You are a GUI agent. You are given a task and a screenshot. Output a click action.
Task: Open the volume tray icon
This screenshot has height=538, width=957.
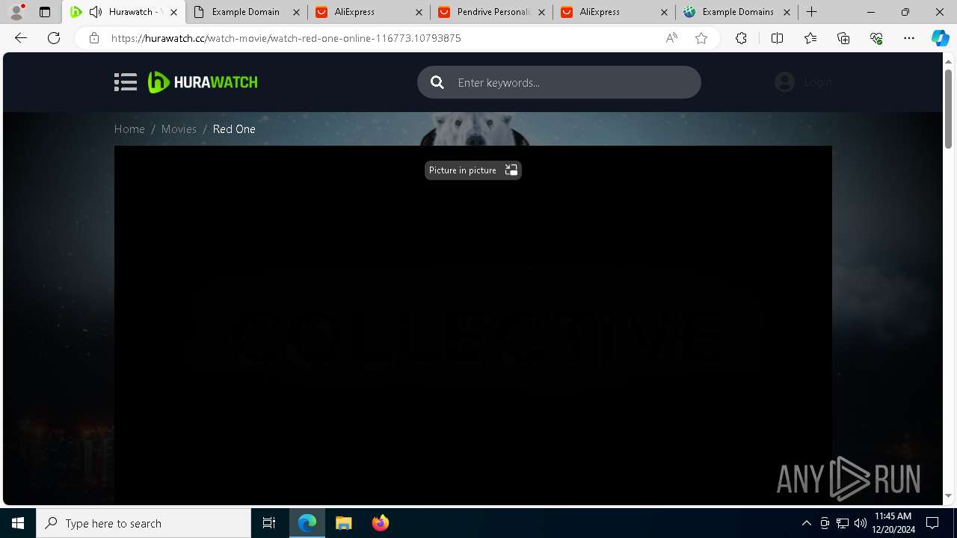(860, 523)
